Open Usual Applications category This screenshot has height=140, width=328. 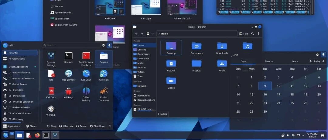point(20,67)
